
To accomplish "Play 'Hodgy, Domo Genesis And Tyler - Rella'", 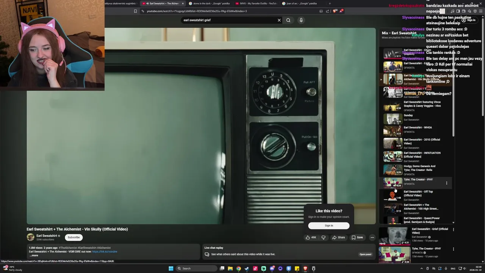I will 415,169.
